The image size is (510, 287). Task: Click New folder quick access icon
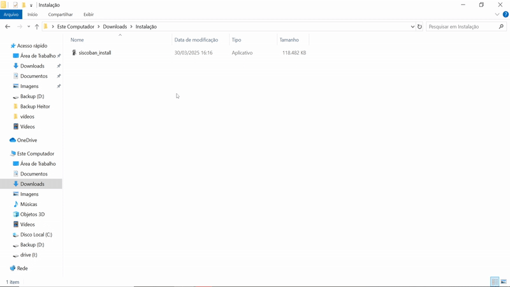pyautogui.click(x=24, y=5)
